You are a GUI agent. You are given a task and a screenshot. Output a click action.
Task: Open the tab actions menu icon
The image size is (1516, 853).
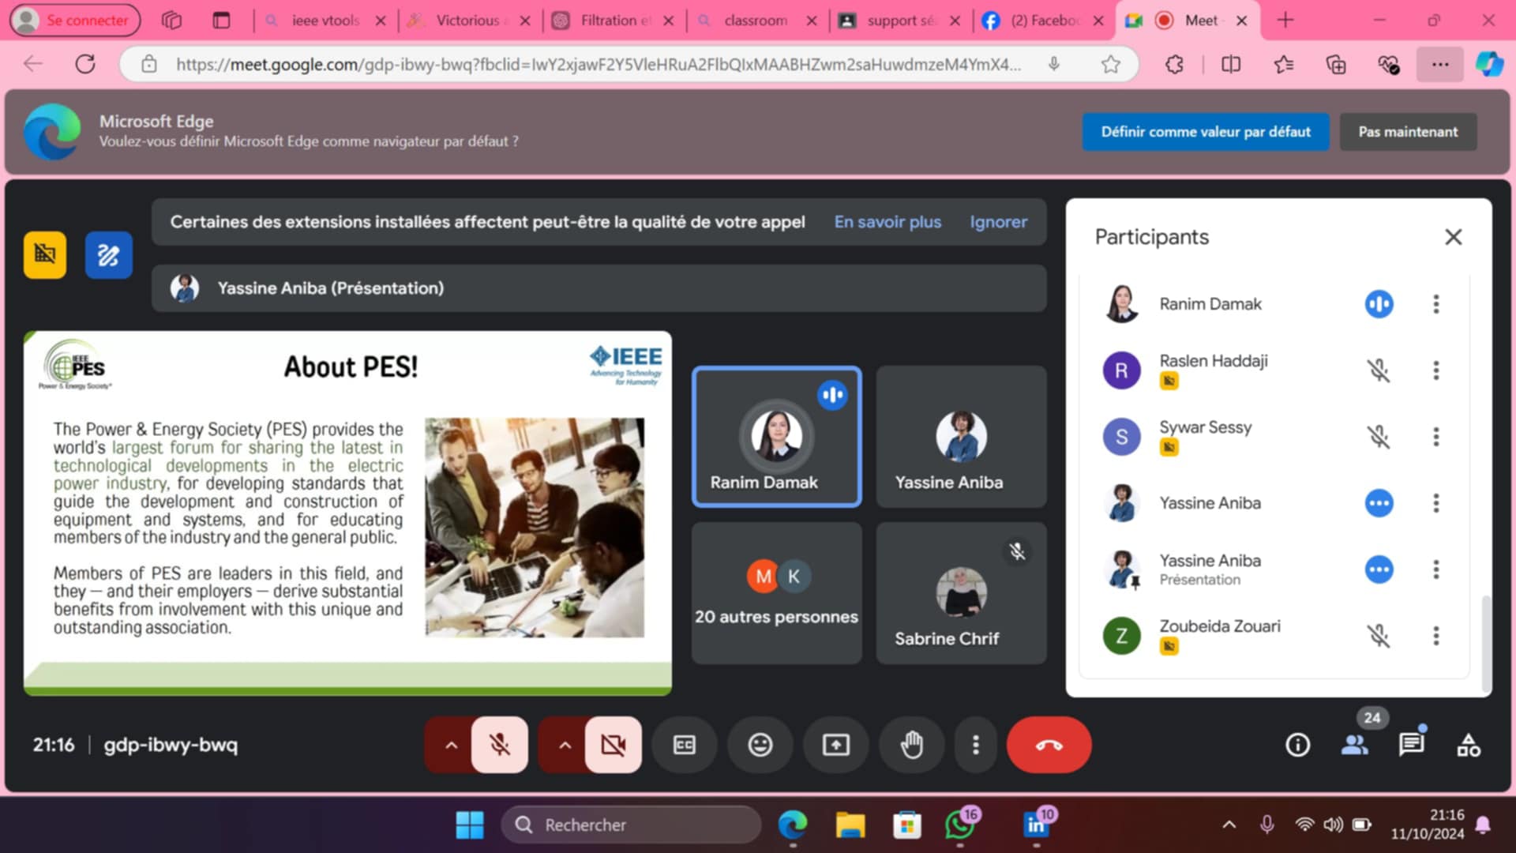tap(221, 21)
